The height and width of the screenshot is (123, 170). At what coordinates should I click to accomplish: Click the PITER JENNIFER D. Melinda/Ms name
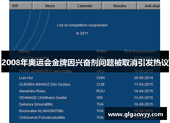46,71
